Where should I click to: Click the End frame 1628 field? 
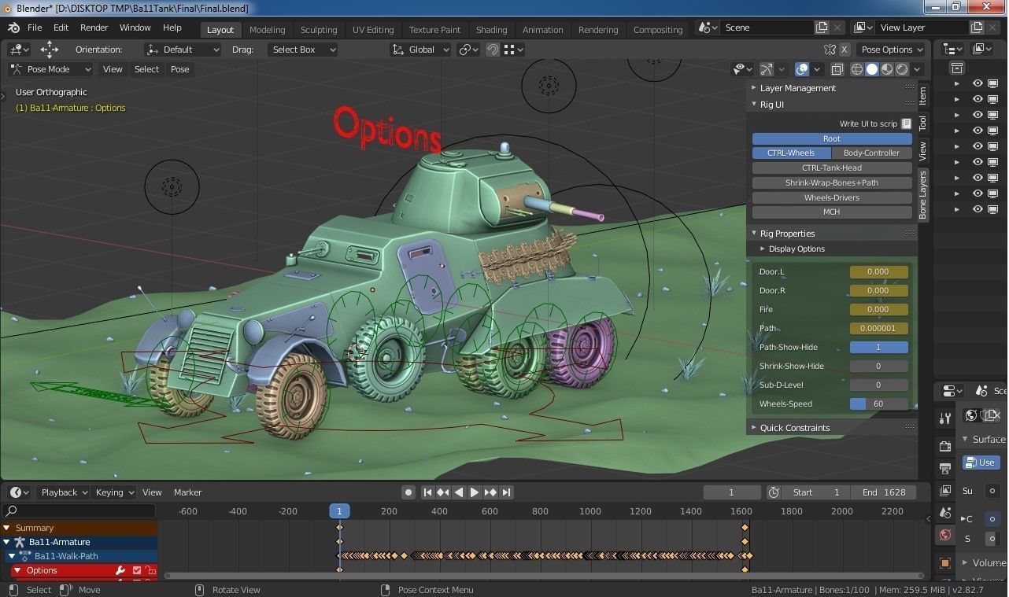pos(883,492)
